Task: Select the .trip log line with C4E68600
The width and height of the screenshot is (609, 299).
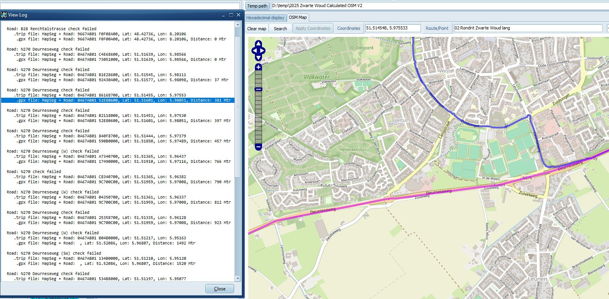Action: [x=100, y=55]
